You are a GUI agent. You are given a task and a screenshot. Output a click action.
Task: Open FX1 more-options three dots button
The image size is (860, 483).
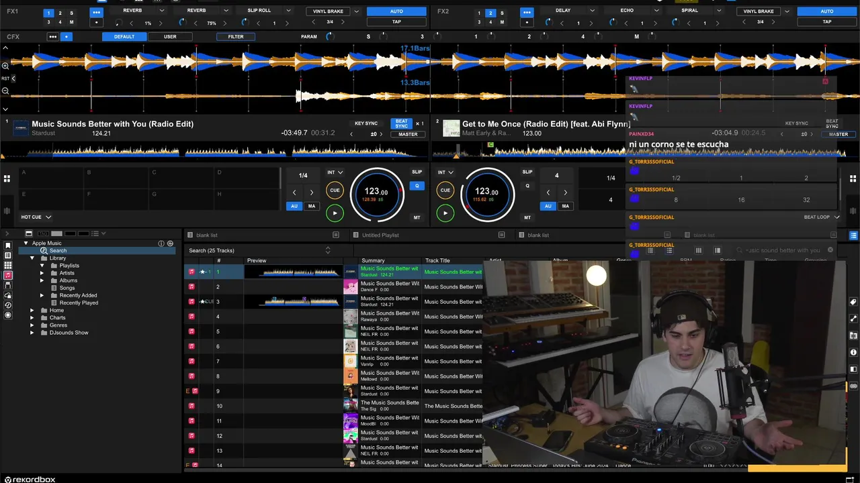click(x=96, y=13)
